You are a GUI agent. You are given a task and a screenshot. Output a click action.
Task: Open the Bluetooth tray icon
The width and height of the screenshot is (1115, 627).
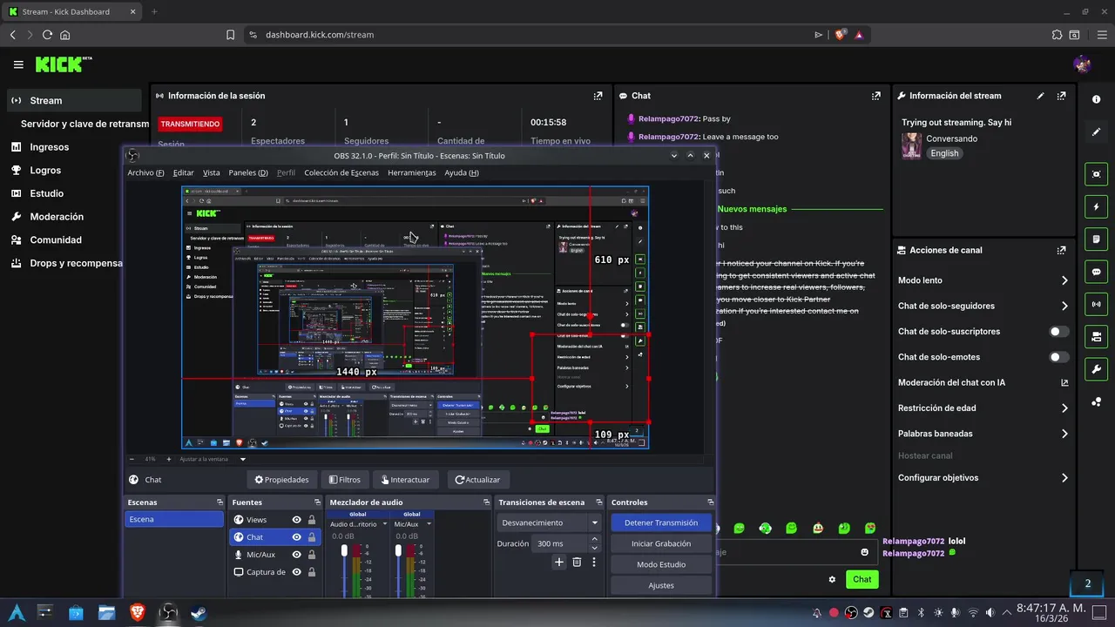[922, 613]
